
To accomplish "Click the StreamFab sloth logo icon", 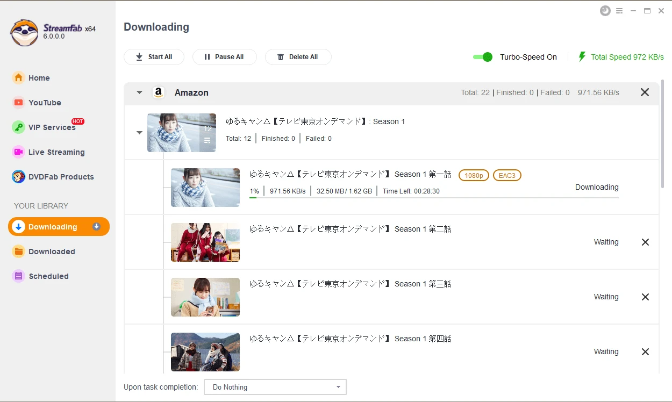I will click(24, 33).
